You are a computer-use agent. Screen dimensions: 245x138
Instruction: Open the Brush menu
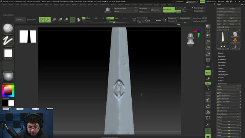point(11,5)
